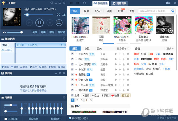Skip to the previous track
The height and width of the screenshot is (121, 178).
[x=29, y=23]
